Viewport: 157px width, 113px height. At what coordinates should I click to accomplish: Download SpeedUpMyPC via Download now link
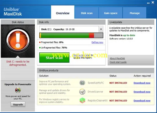coord(142,83)
